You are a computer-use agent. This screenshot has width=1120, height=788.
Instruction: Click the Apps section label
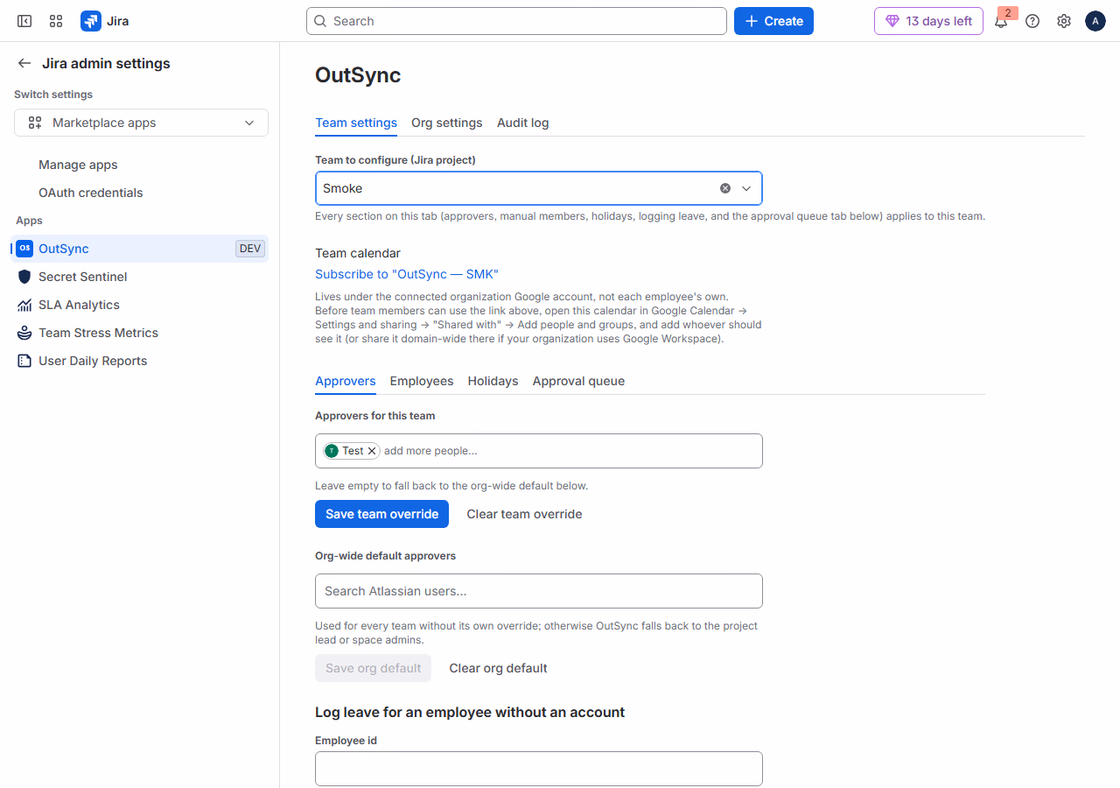point(29,221)
